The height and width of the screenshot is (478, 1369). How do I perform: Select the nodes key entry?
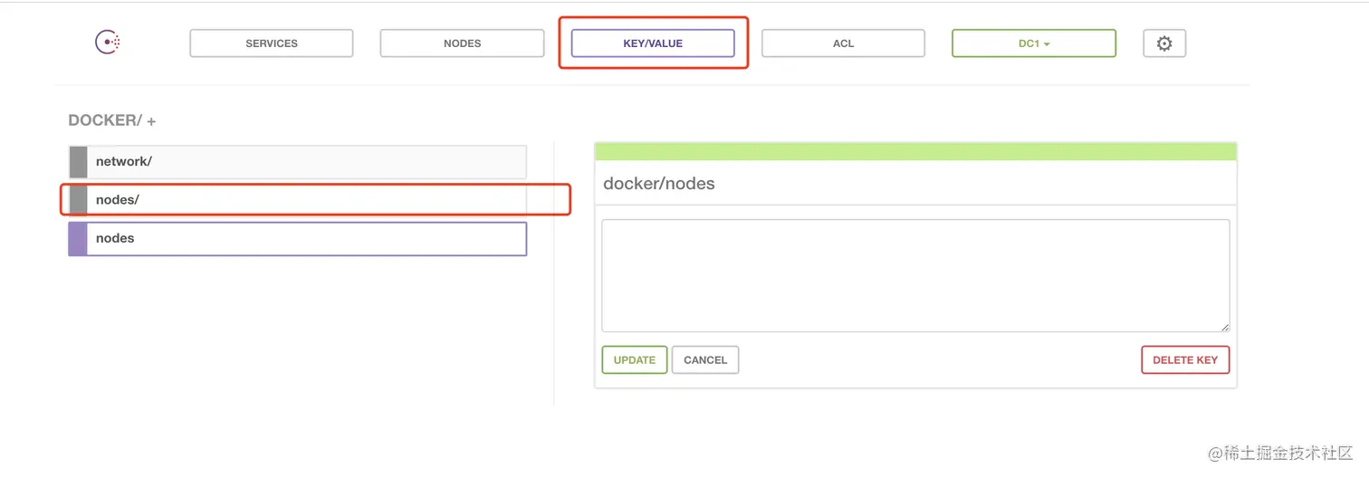coord(298,239)
